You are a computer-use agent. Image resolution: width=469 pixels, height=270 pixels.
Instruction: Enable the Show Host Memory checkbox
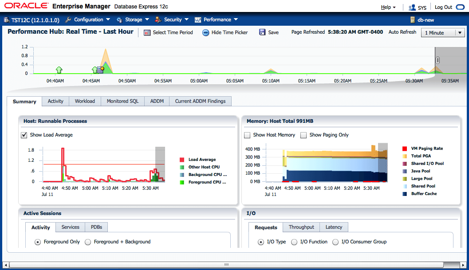click(247, 135)
